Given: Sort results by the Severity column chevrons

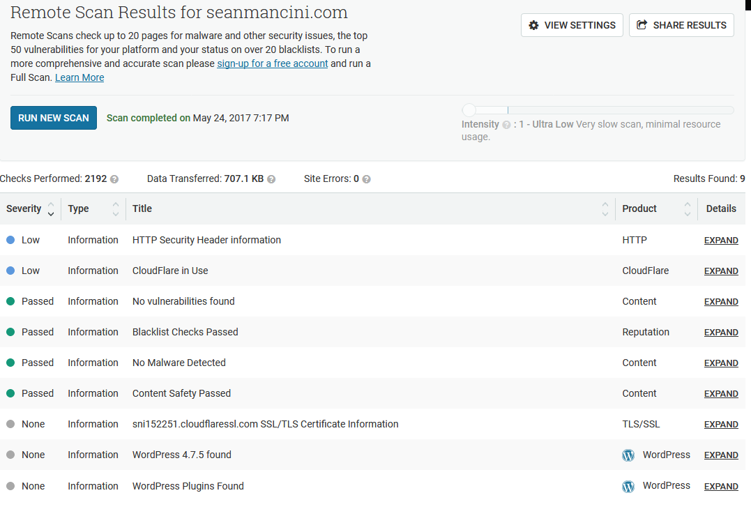Looking at the screenshot, I should pyautogui.click(x=50, y=208).
